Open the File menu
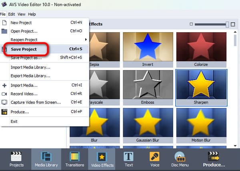The width and height of the screenshot is (240, 171). (3, 14)
